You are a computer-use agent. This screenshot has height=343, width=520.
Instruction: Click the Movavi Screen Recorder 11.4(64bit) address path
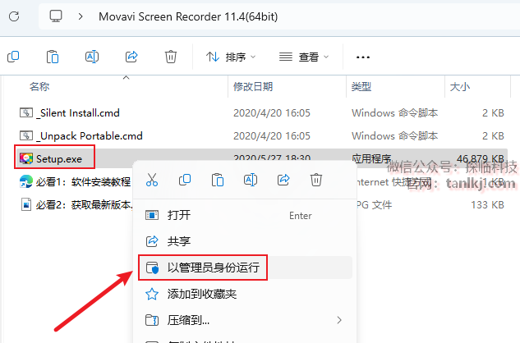(x=188, y=16)
